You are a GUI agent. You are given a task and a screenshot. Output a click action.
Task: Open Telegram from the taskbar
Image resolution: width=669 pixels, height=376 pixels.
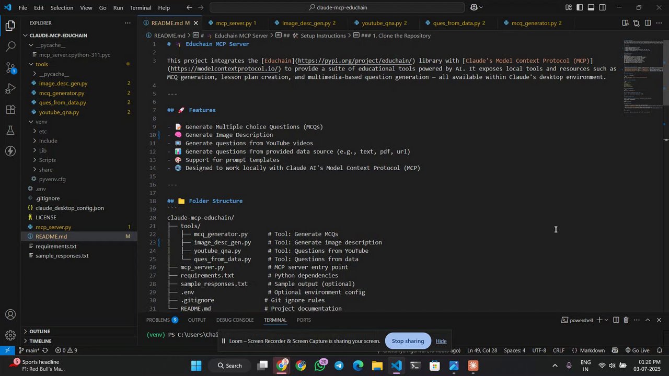click(x=339, y=366)
